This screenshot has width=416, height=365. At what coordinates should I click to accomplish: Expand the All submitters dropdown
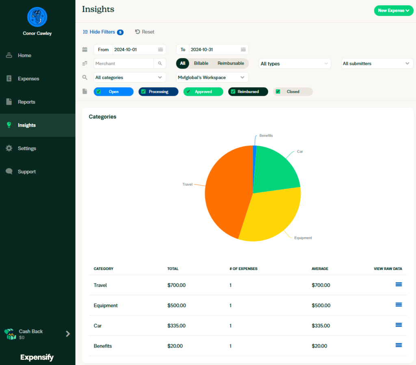pyautogui.click(x=377, y=63)
